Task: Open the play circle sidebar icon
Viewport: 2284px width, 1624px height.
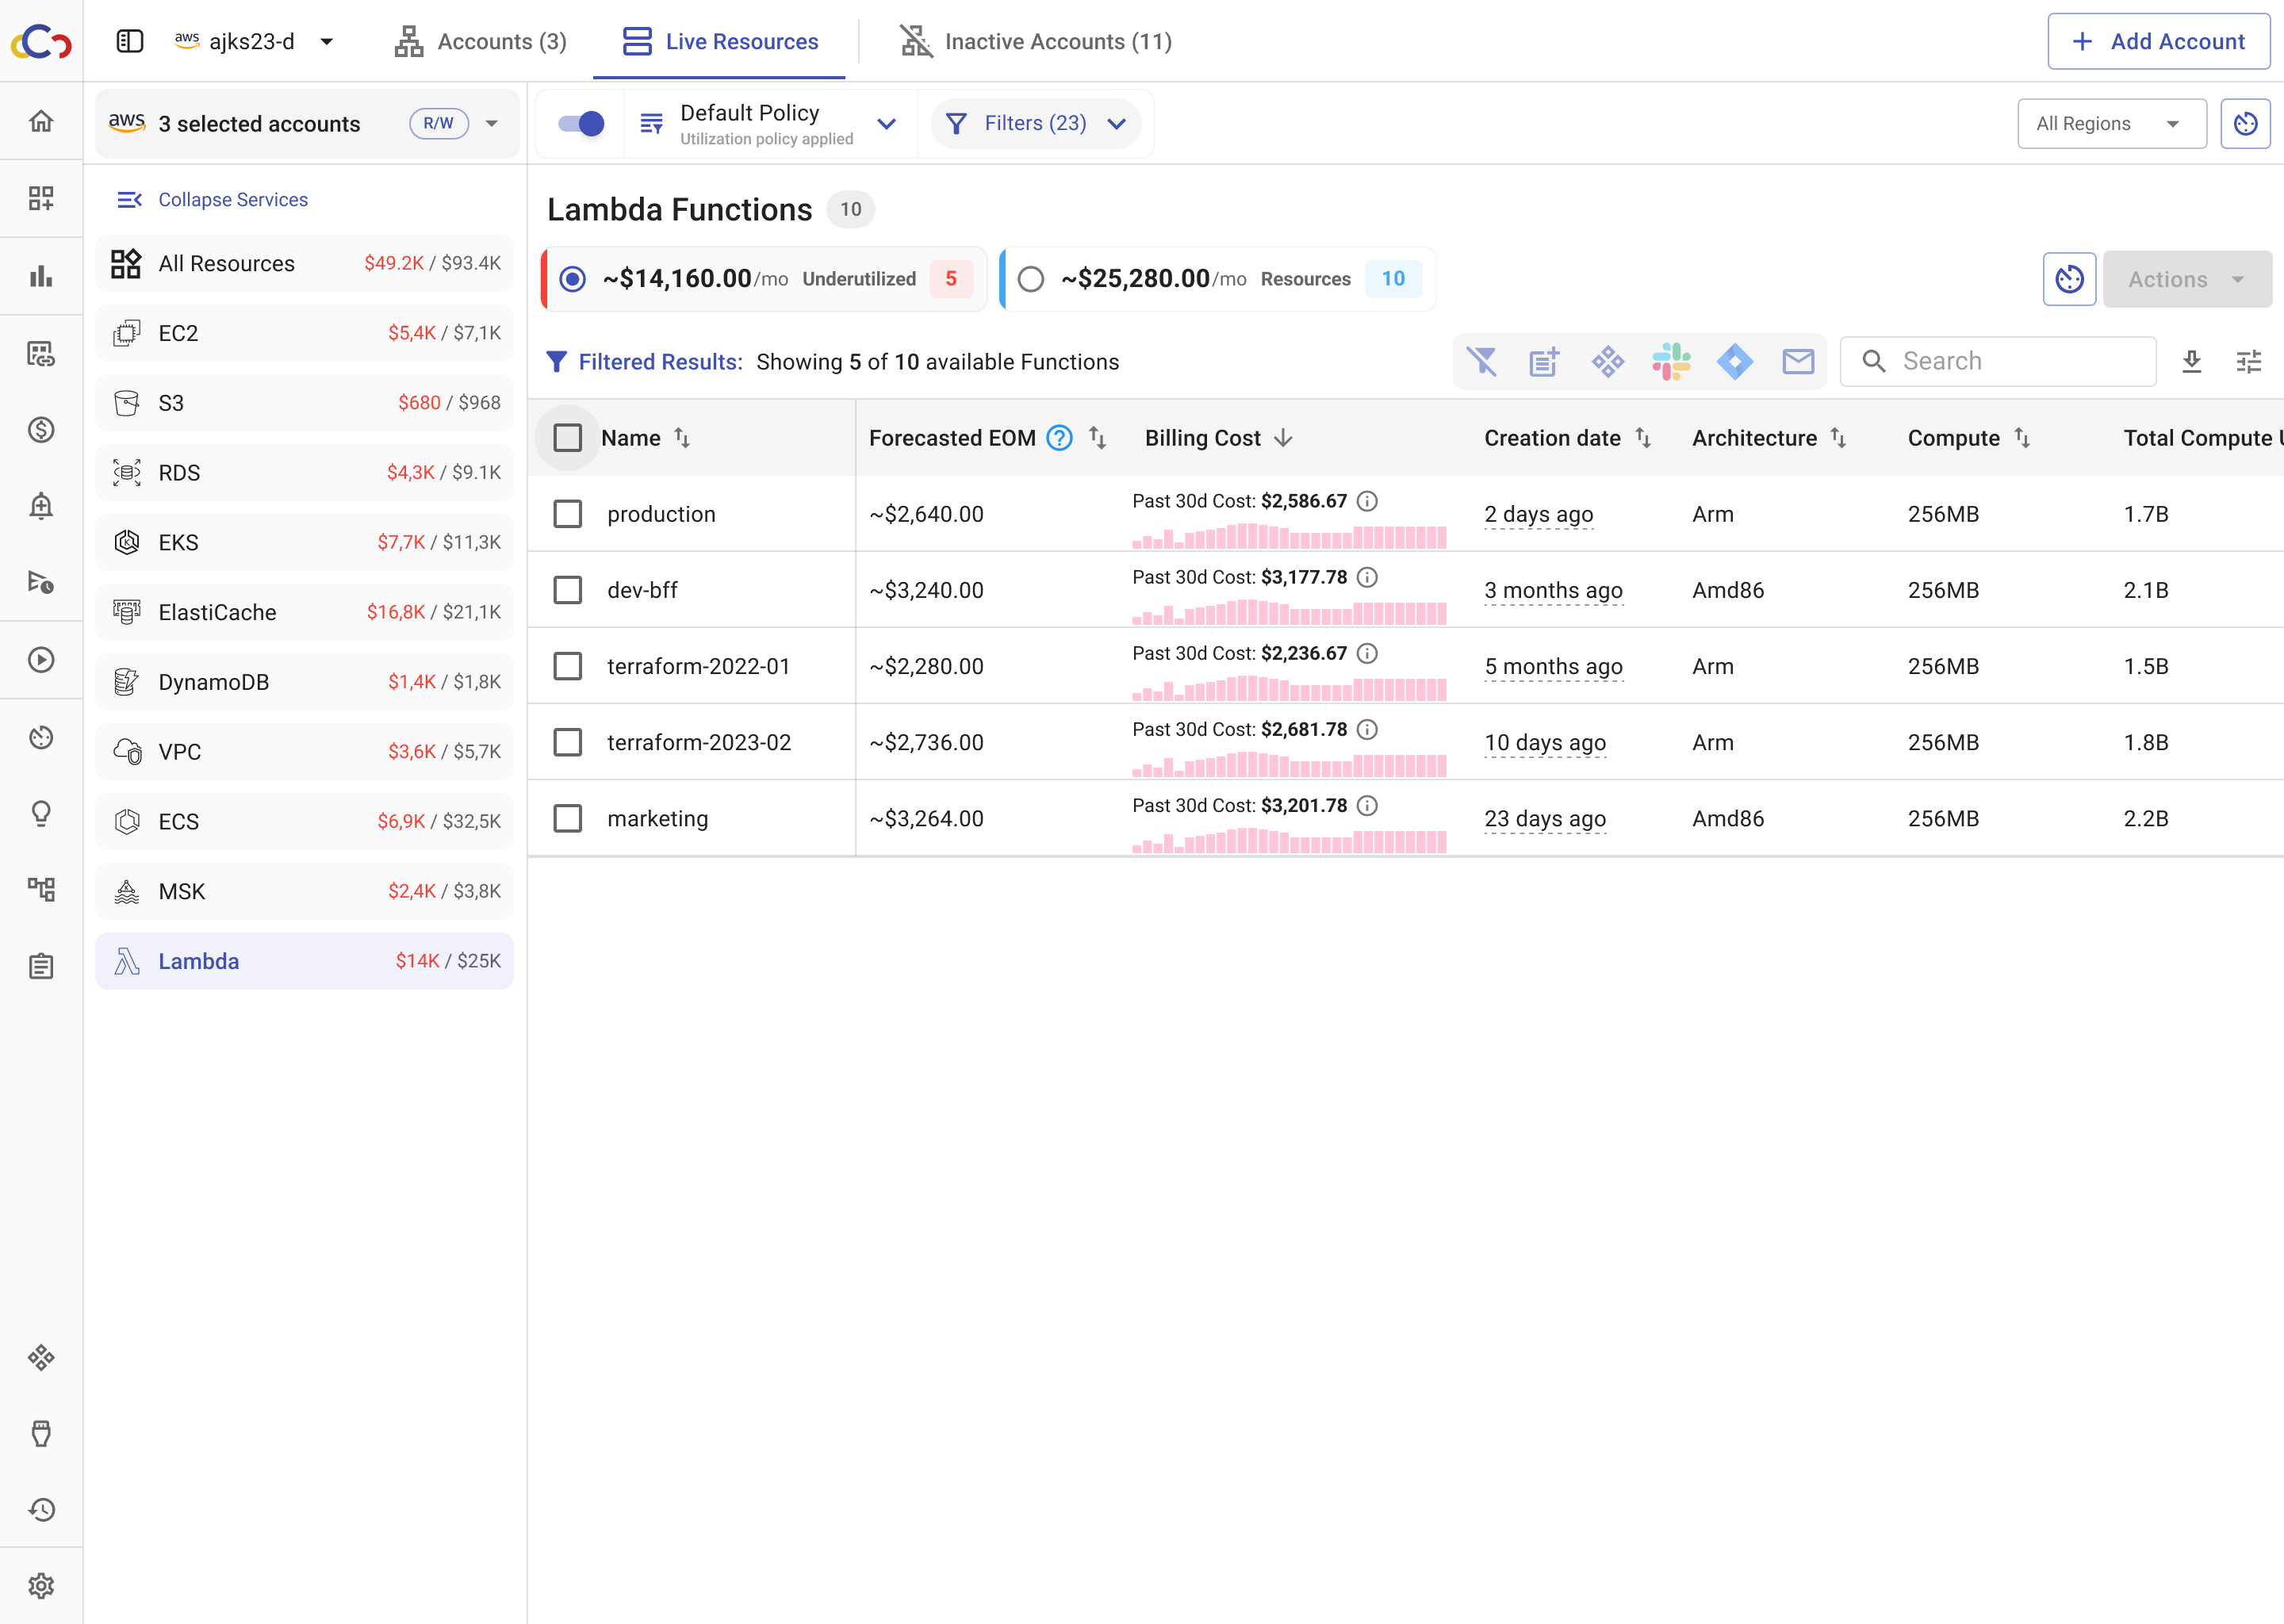Action: 41,660
